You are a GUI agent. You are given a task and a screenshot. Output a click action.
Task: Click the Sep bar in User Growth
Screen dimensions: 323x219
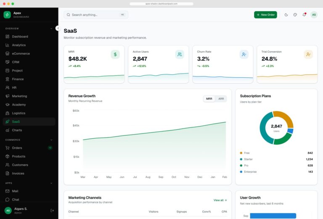273,216
